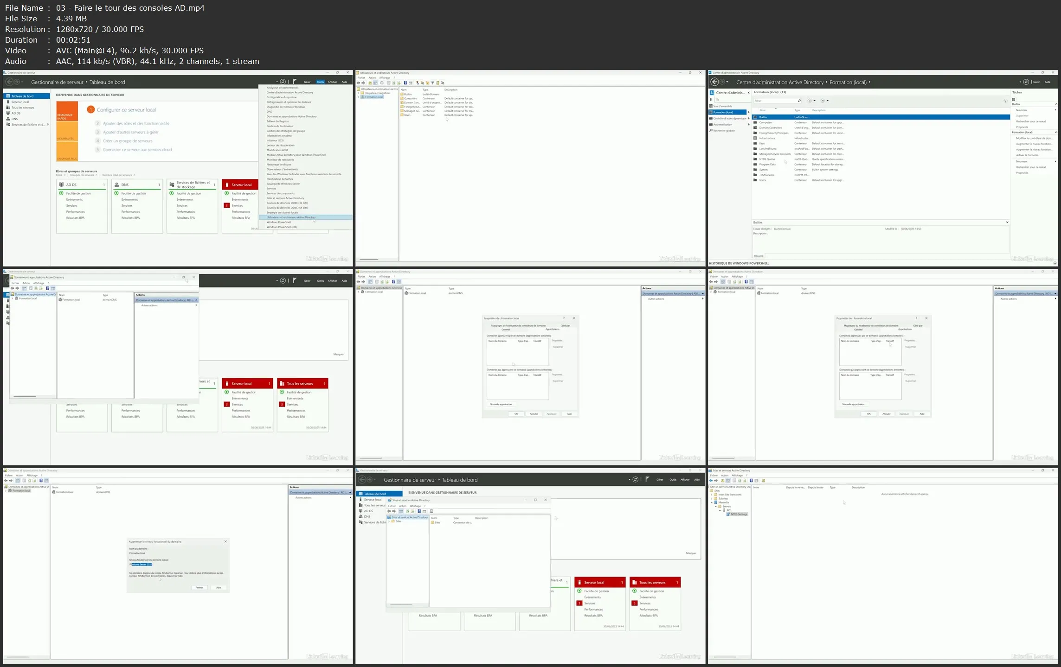
Task: Open the Résumé tab in preview pane
Action: (759, 256)
